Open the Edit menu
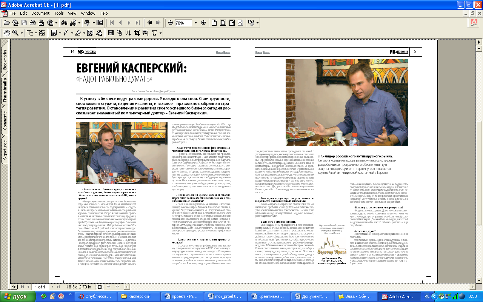Viewport: 483px width, 302px height. click(x=23, y=13)
